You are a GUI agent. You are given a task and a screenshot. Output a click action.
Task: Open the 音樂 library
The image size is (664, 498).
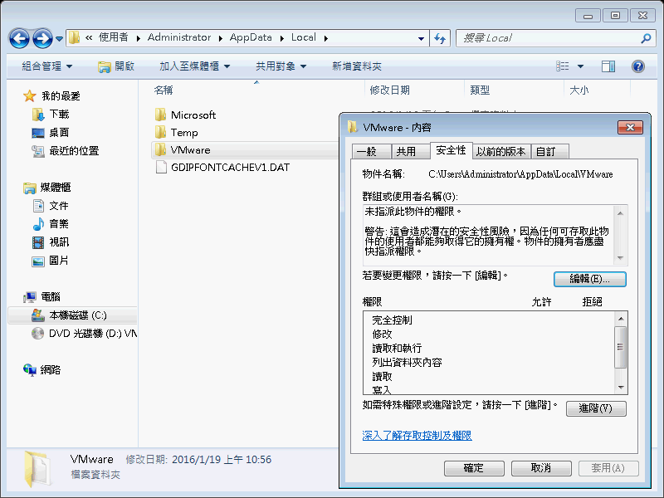59,224
